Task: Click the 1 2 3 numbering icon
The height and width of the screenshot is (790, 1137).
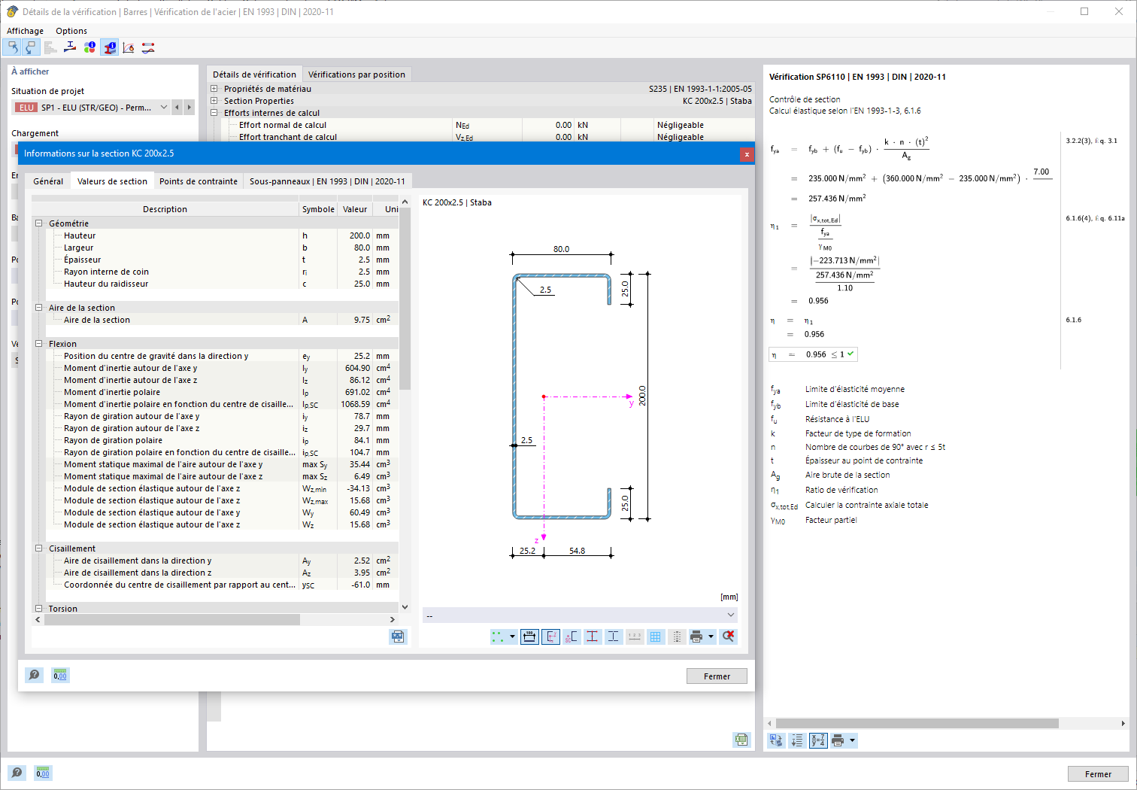Action: [635, 637]
